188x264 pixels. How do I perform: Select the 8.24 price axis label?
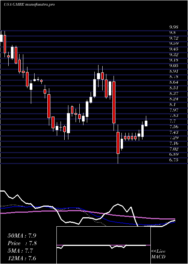174,99
